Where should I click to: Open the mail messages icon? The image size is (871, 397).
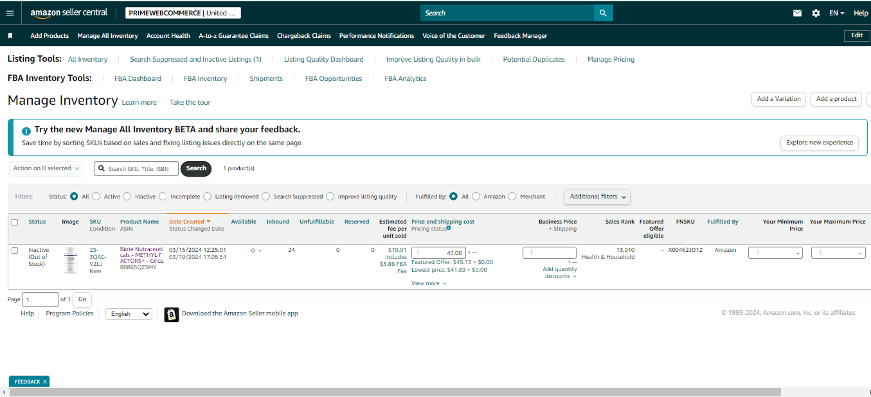point(798,13)
